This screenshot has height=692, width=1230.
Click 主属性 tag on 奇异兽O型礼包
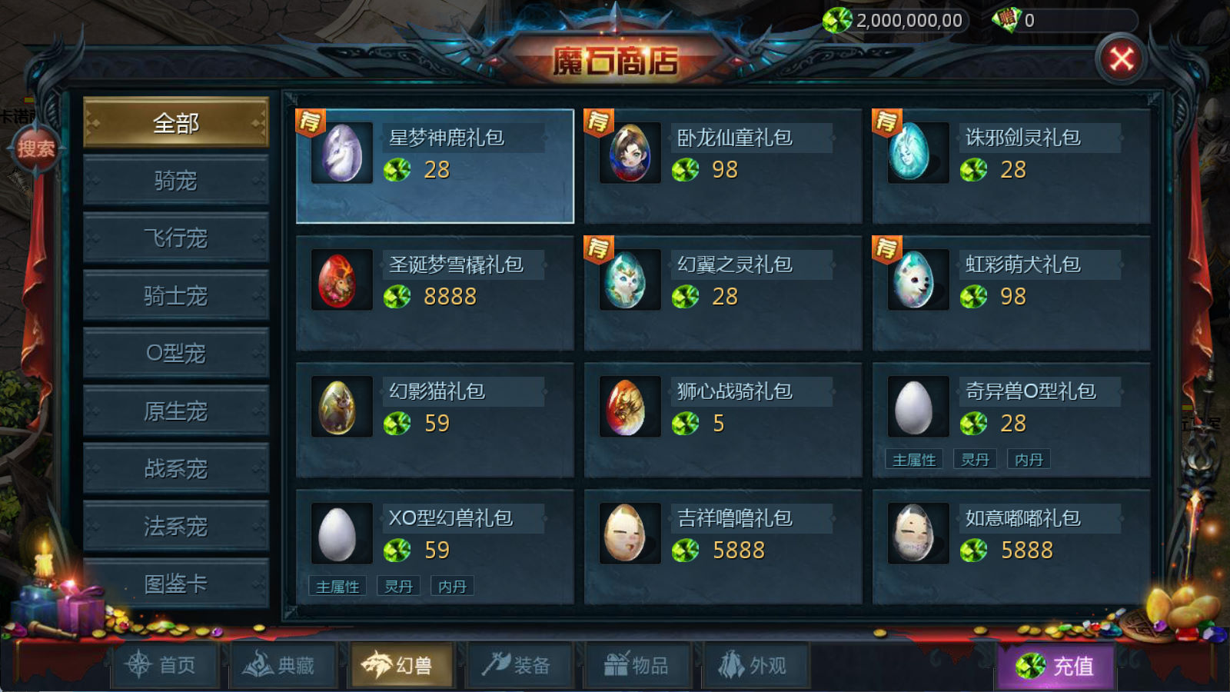[x=914, y=460]
